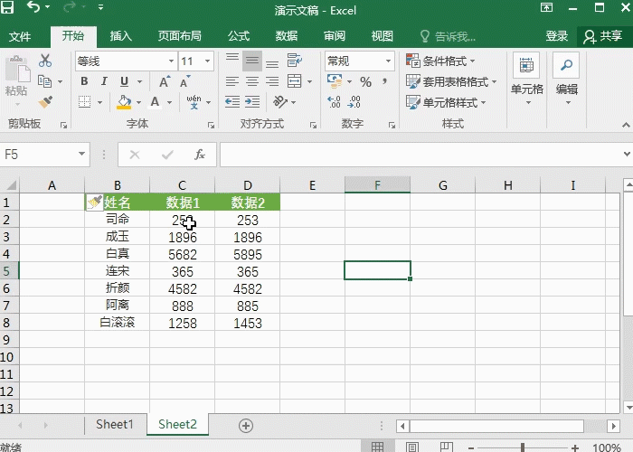Apply fill color bucket icon
Screen dimensions: 633x452
pyautogui.click(x=124, y=101)
